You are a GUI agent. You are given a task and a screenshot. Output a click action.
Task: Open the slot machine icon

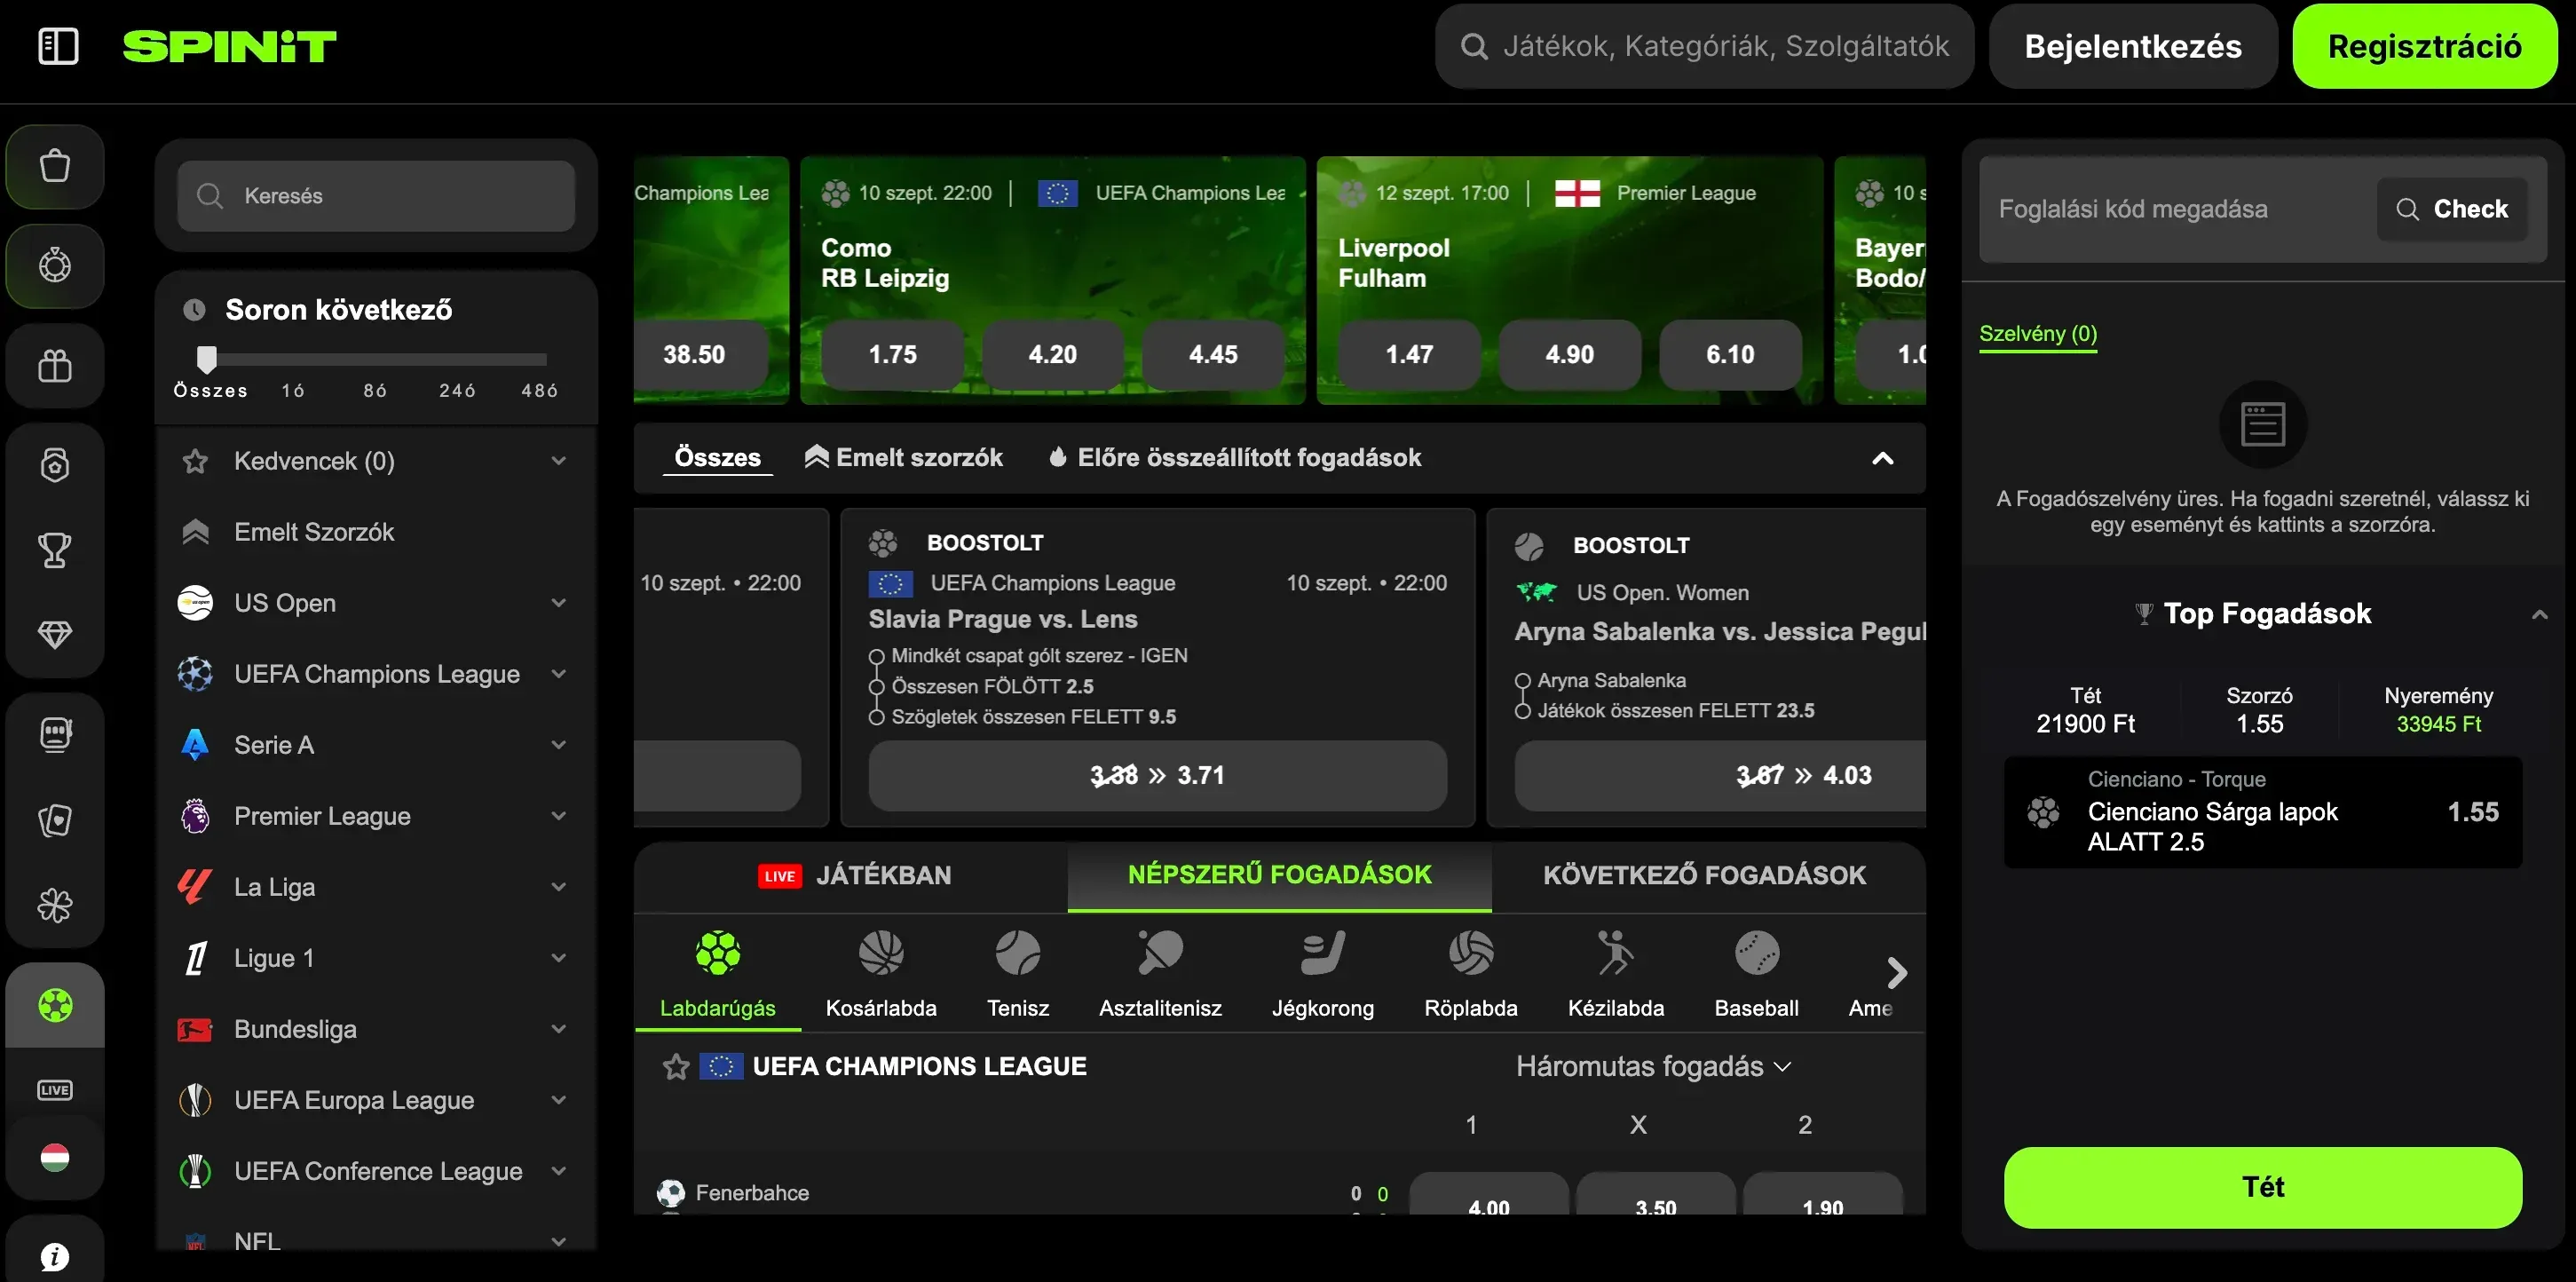pyautogui.click(x=55, y=735)
